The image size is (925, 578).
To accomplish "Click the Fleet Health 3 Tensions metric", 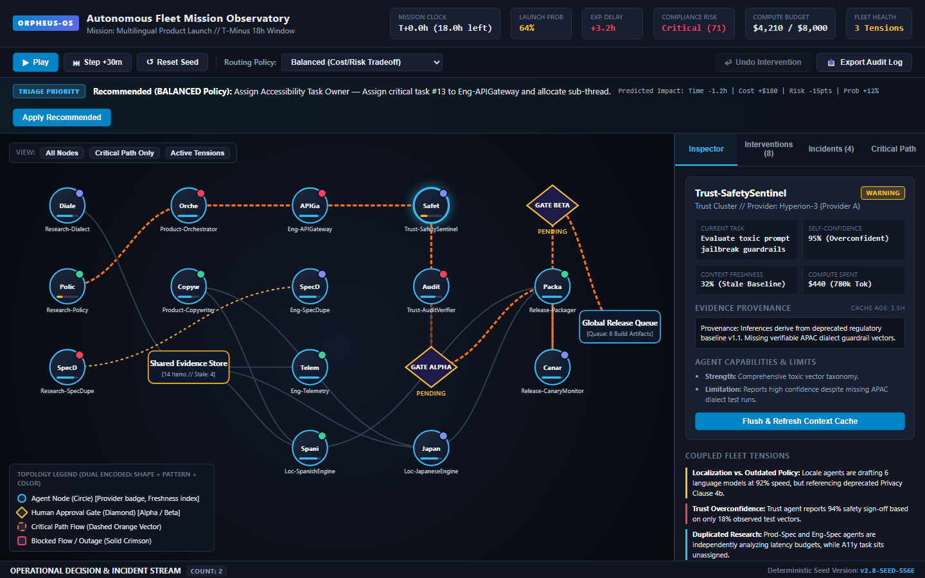I will pos(879,23).
